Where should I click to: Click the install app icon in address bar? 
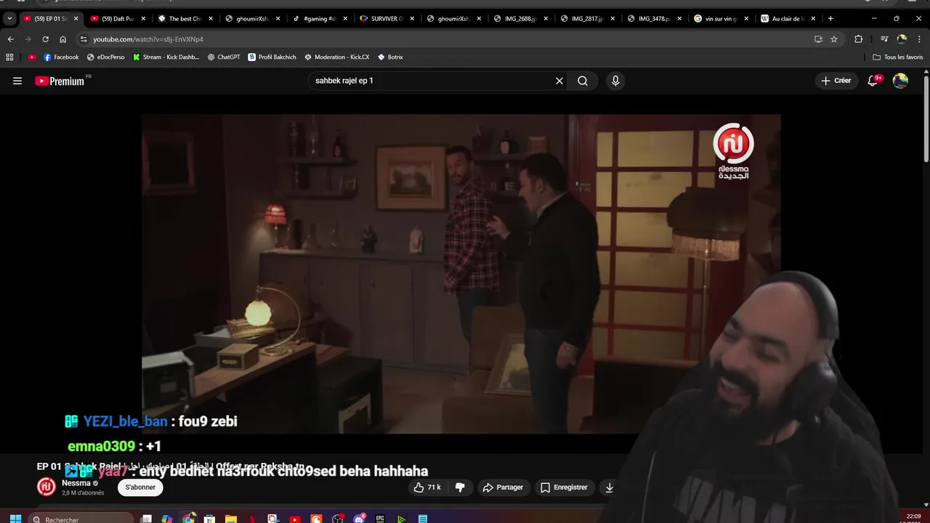click(x=818, y=39)
